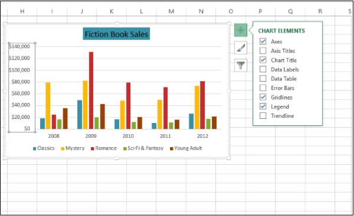Open the Chart Styles paintbrush button
354x216 pixels.
(241, 48)
